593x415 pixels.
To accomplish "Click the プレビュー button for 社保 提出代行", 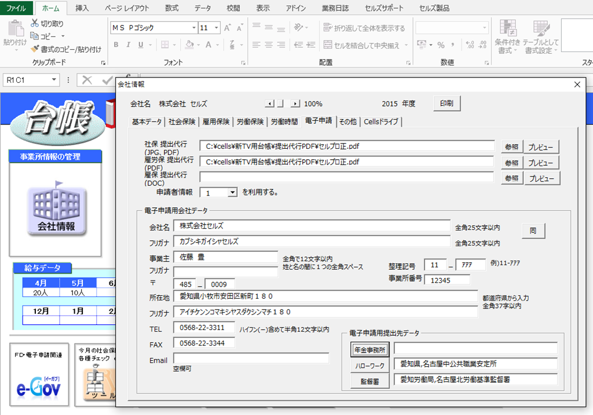I will 542,146.
